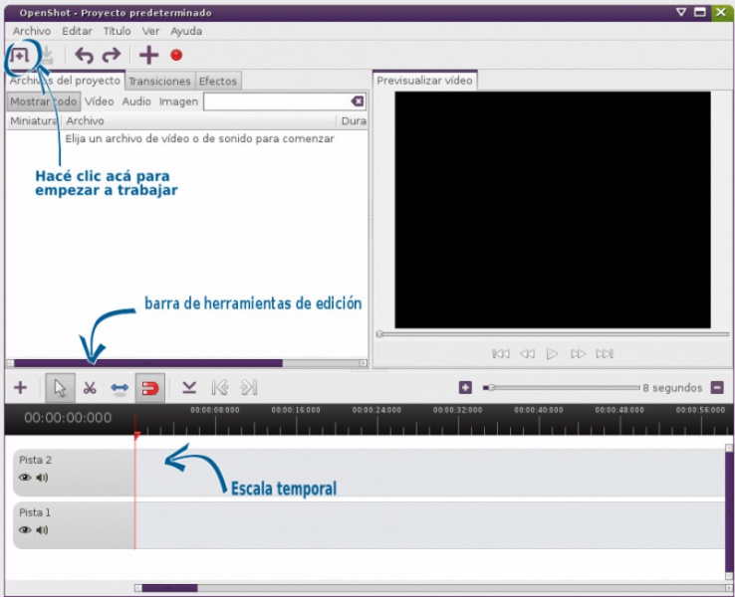Click the Miniatura column header
This screenshot has height=597, width=735.
33,121
